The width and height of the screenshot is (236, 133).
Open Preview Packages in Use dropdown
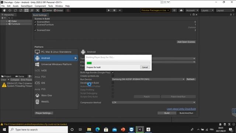(155, 10)
